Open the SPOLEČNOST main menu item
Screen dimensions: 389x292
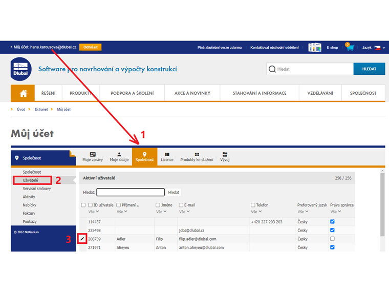363,93
